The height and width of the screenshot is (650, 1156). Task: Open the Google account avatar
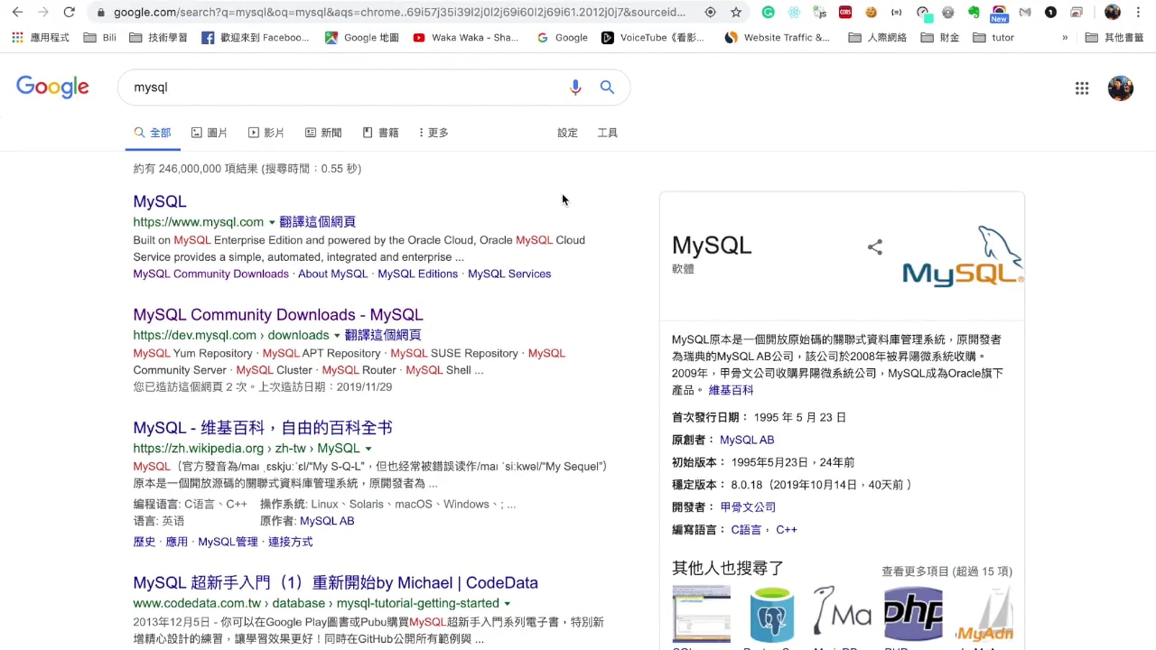(x=1120, y=88)
